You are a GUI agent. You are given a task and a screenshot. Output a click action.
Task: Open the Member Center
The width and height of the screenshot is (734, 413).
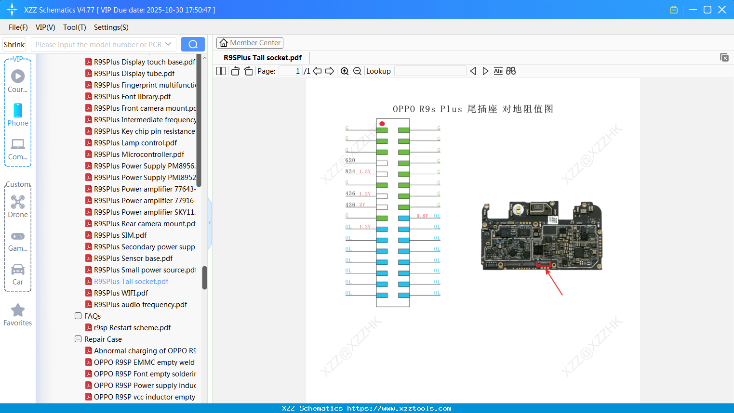click(x=250, y=43)
